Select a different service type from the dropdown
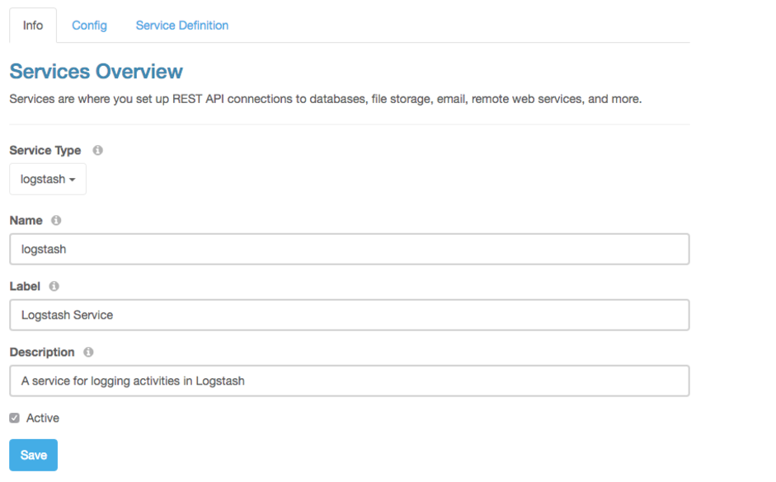Image resolution: width=776 pixels, height=482 pixels. [x=47, y=179]
